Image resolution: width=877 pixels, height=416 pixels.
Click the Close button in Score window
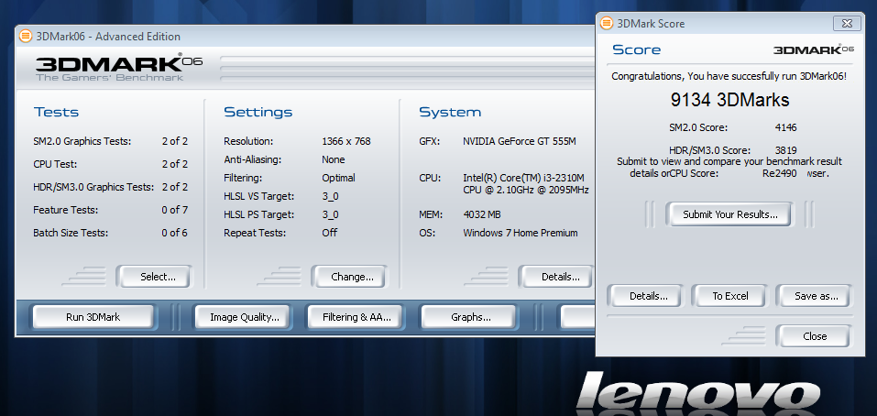tap(814, 336)
